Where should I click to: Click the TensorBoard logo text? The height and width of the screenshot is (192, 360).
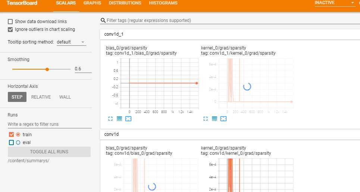click(22, 3)
